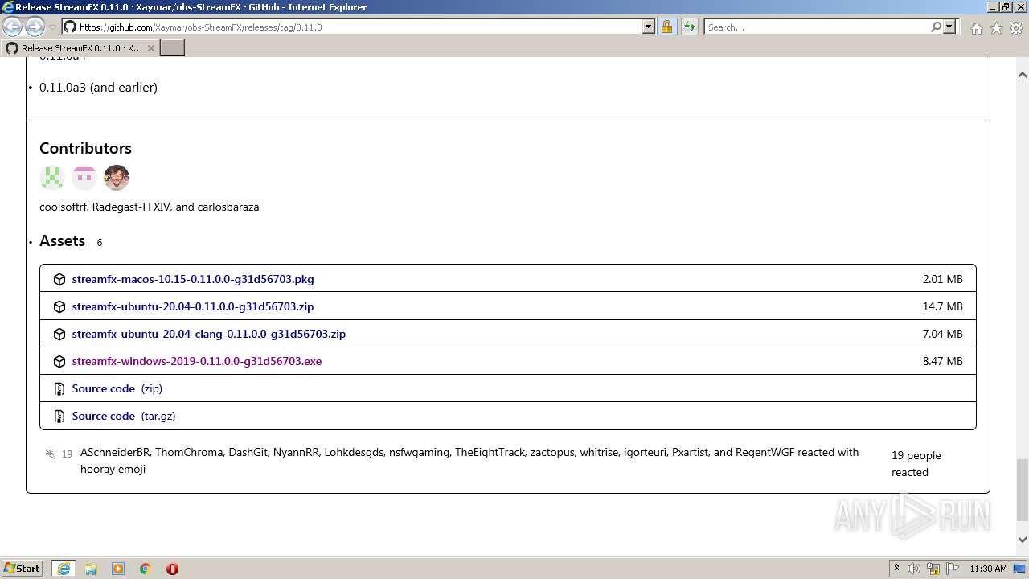Open the recent pages dropdown arrow
1029x579 pixels.
click(53, 27)
